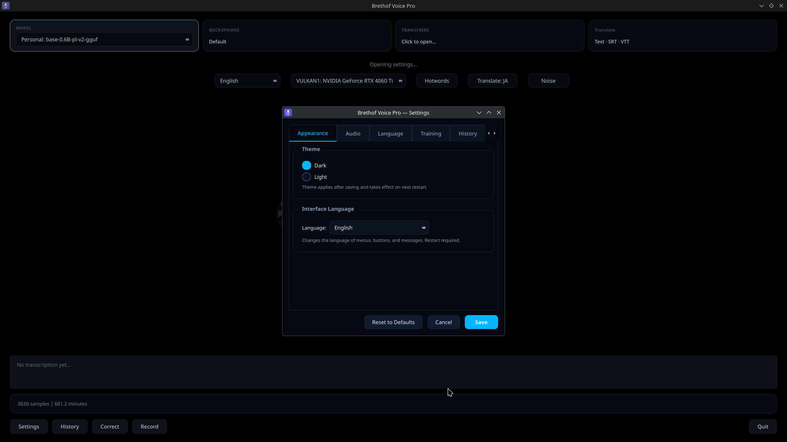Open the English transcription language dropdown
Viewport: 787px width, 442px height.
(248, 81)
